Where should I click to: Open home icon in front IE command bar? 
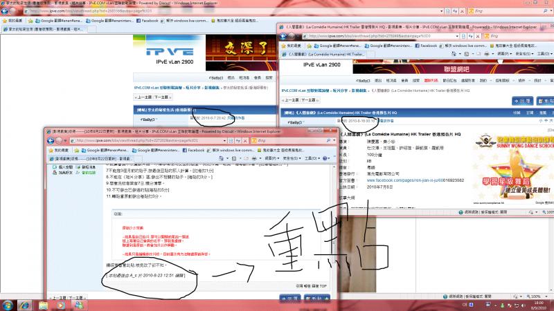(x=221, y=159)
